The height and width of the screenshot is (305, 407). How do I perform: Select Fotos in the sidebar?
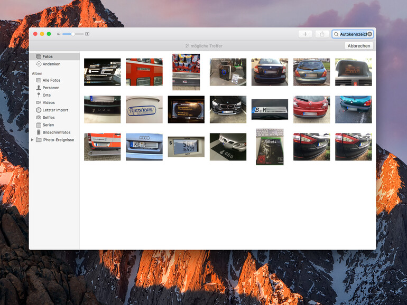(x=48, y=56)
